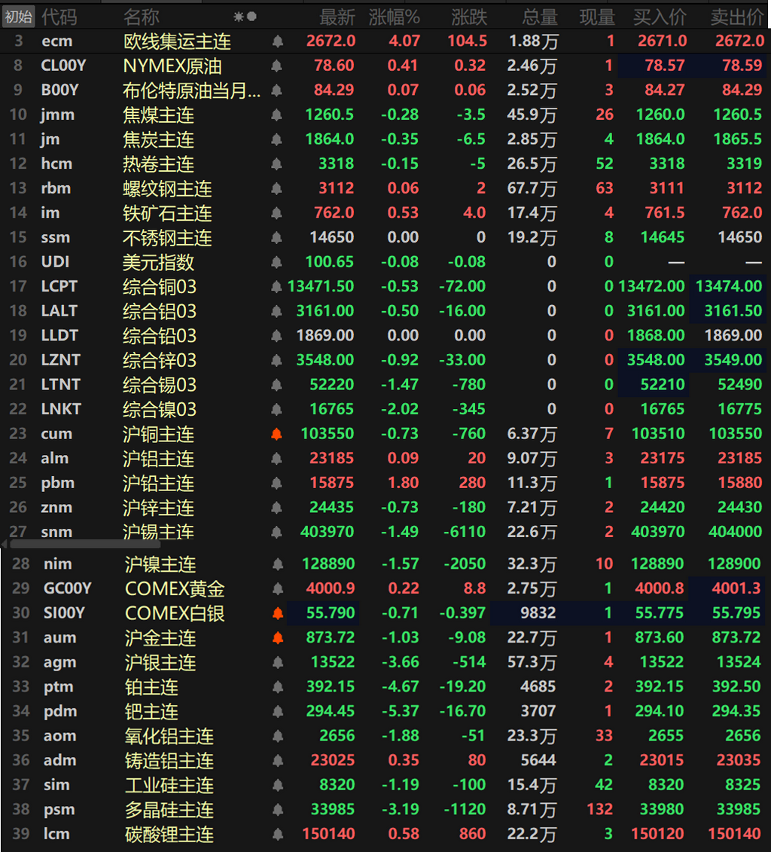Viewport: 771px width, 852px height.
Task: Click the 代码 column header
Action: click(59, 17)
